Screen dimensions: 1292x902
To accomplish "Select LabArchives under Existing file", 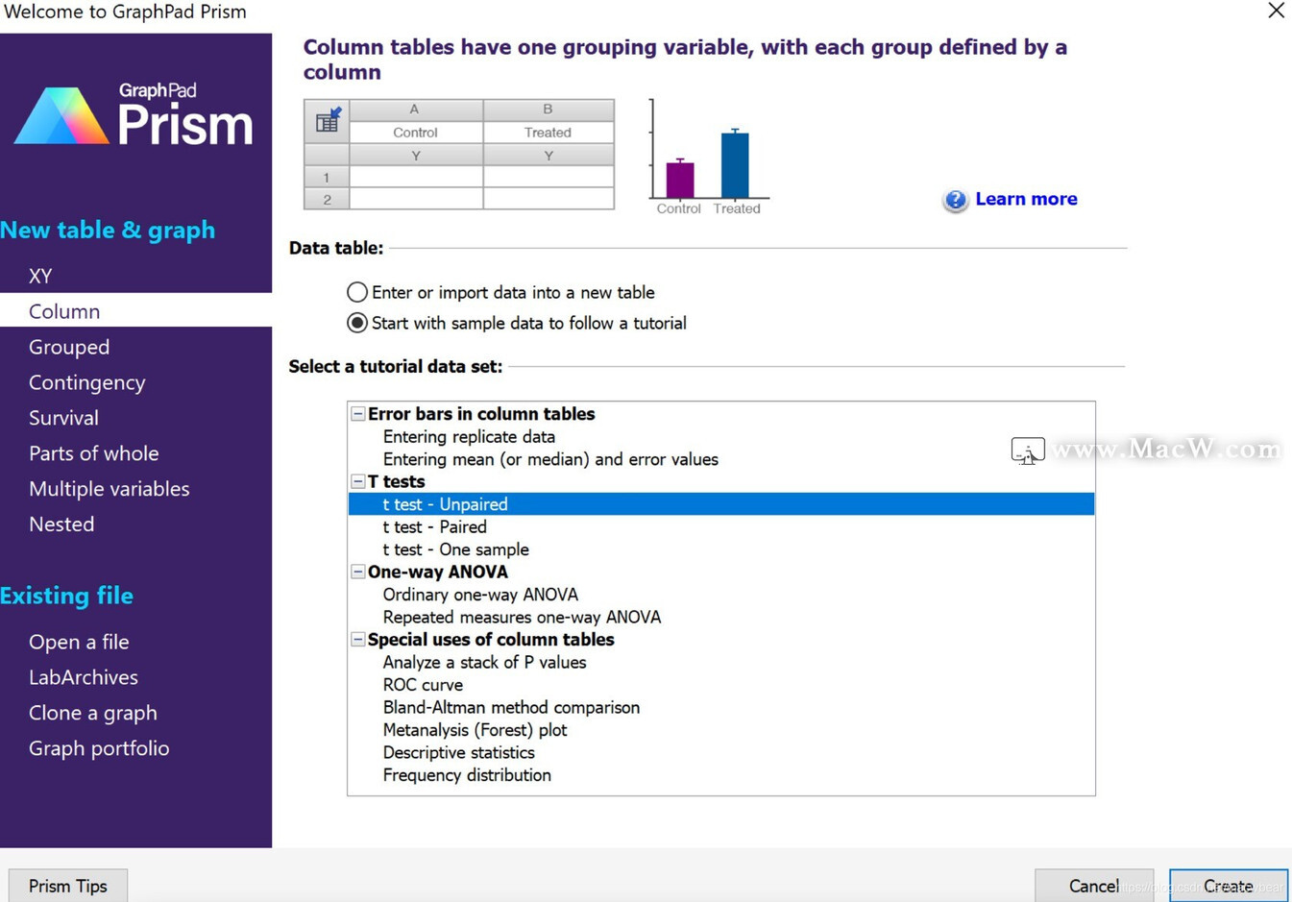I will (84, 677).
